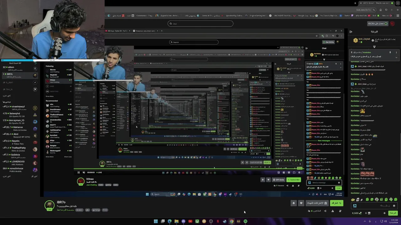Click the green الدردشة send chat button
The height and width of the screenshot is (225, 401).
click(393, 213)
